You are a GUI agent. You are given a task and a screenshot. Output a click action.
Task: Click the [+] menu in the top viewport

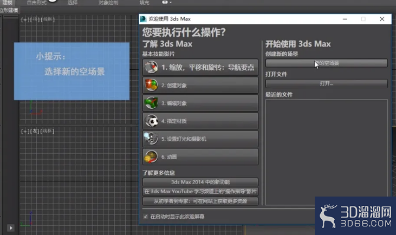(x=25, y=19)
